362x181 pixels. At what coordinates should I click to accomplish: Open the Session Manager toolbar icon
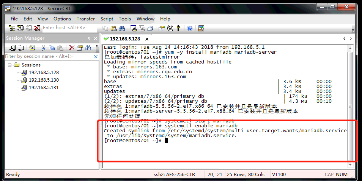point(12,28)
